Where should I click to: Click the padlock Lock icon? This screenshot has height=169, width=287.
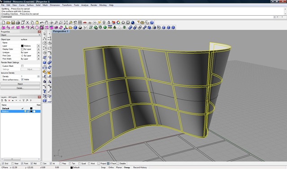[109, 22]
